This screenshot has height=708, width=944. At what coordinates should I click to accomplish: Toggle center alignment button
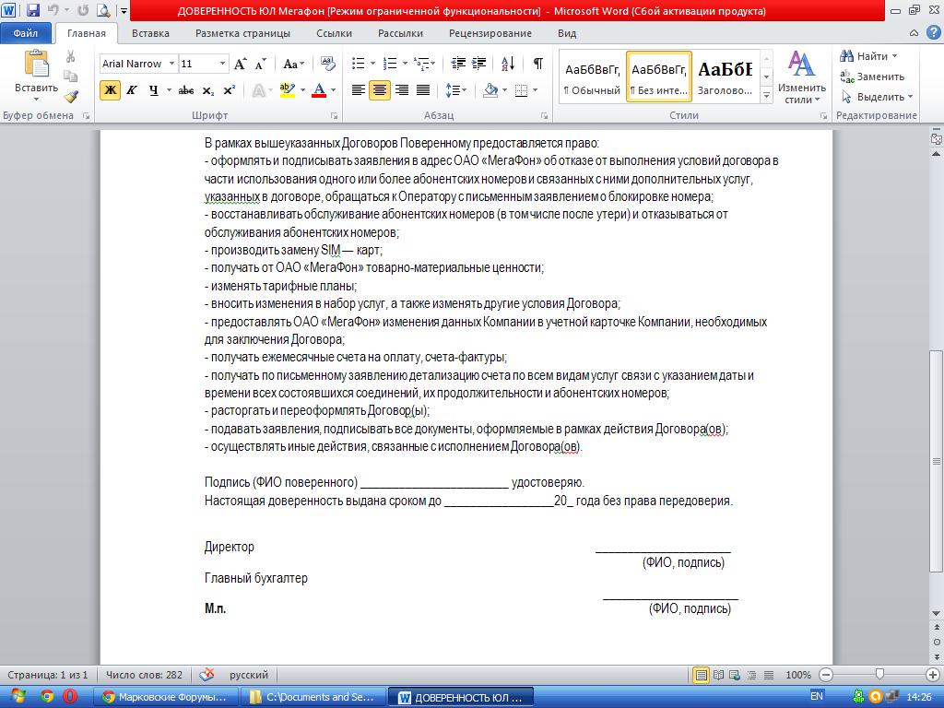[379, 90]
